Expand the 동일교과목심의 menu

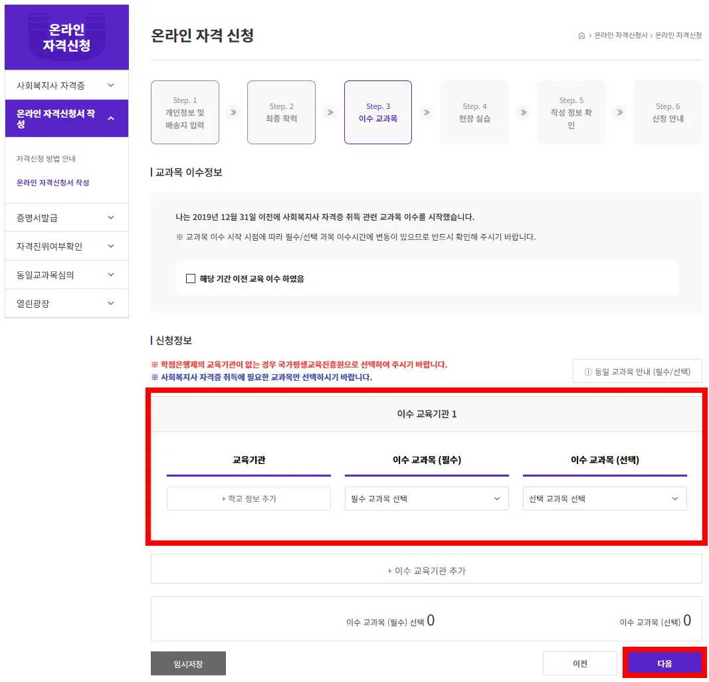pos(66,275)
